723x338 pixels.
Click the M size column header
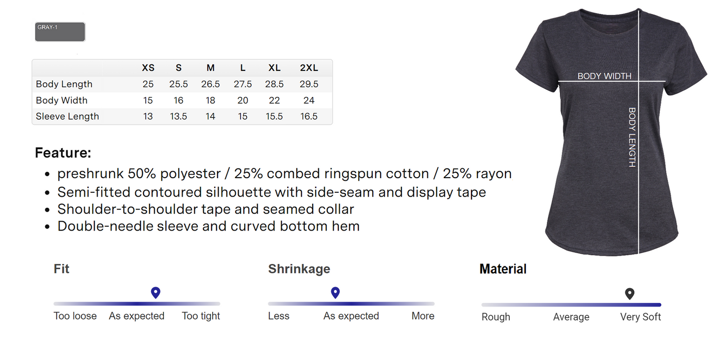[211, 68]
